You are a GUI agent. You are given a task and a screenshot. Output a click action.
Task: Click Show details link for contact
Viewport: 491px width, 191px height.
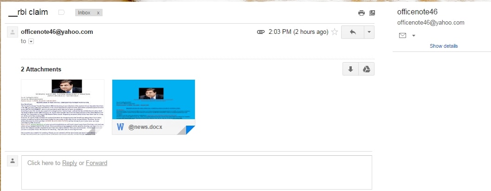[x=444, y=46]
